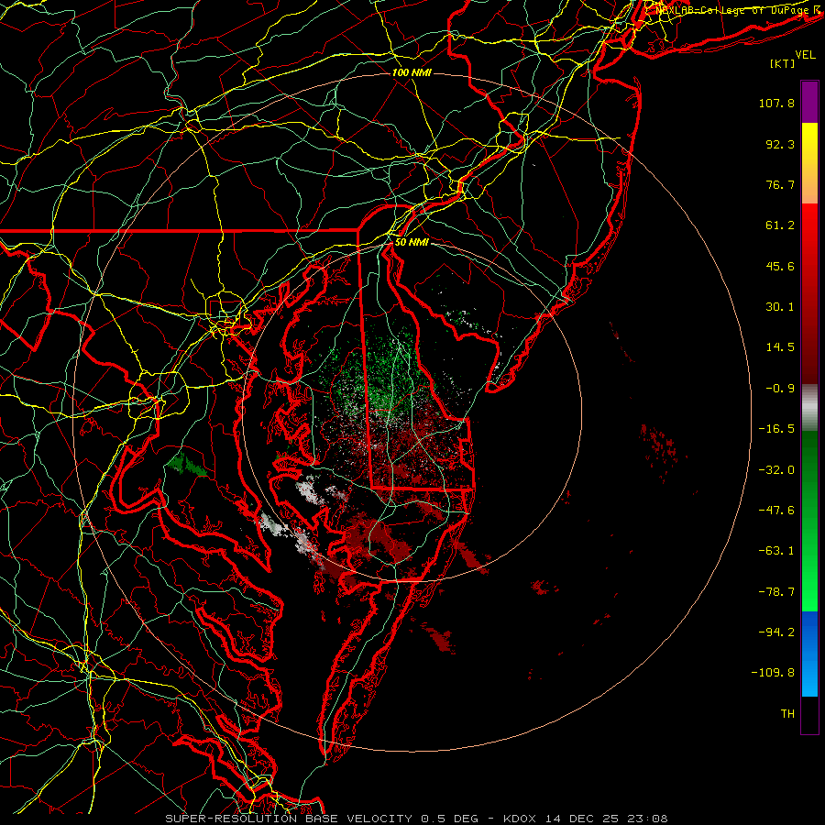Screen dimensions: 825x825
Task: Click the -47.6 legend value
Action: 776,511
